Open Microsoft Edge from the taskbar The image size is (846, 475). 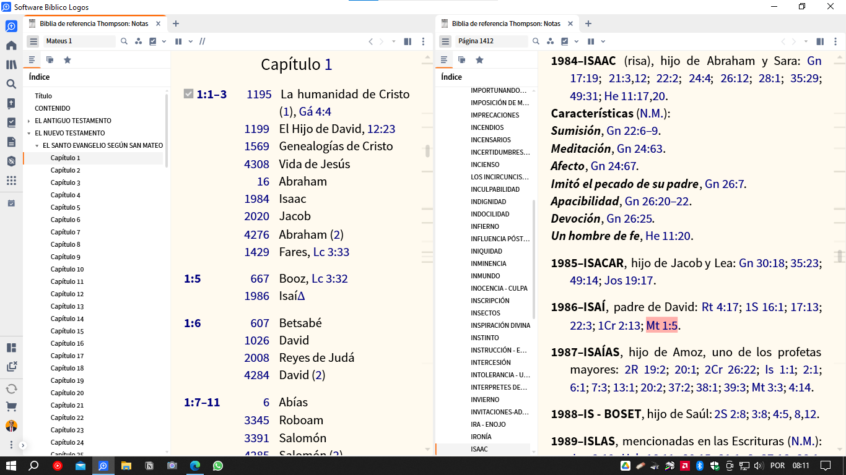pos(195,466)
